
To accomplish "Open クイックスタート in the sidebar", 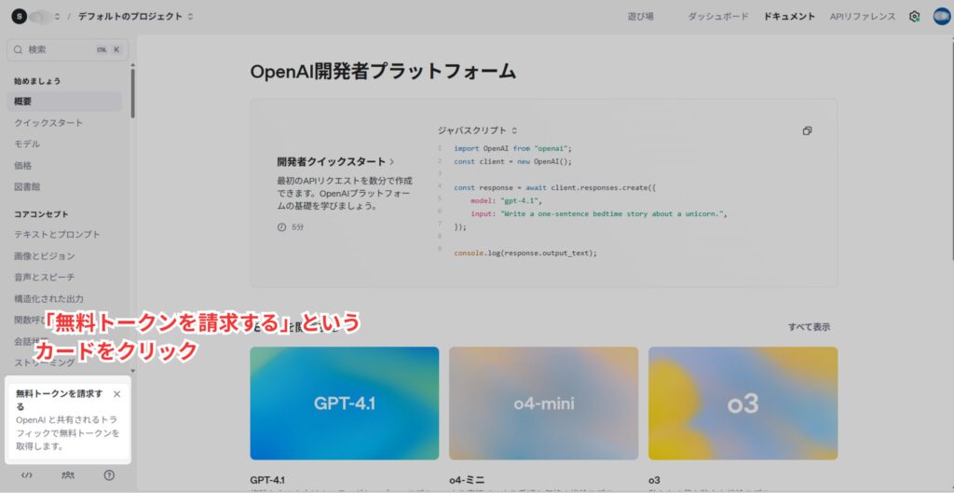I will pos(48,123).
